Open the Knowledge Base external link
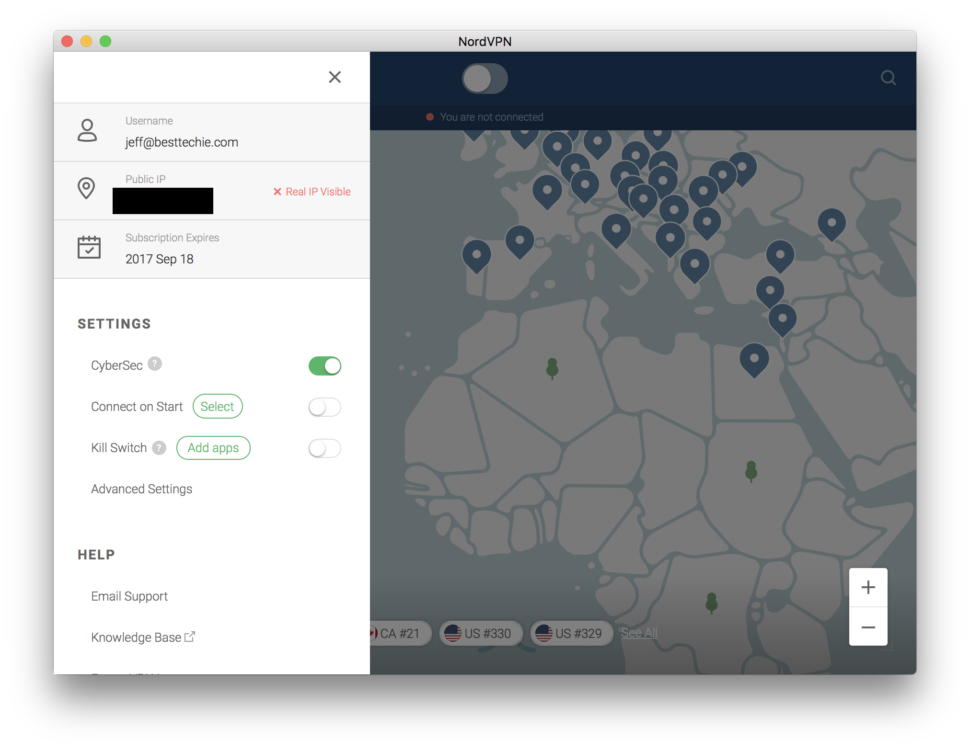Viewport: 970px width, 751px height. coord(143,637)
